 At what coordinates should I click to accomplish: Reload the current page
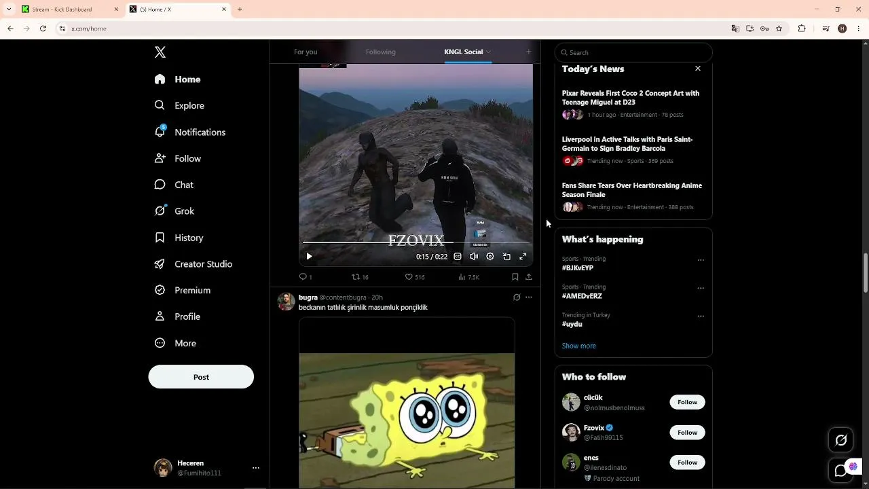point(43,29)
